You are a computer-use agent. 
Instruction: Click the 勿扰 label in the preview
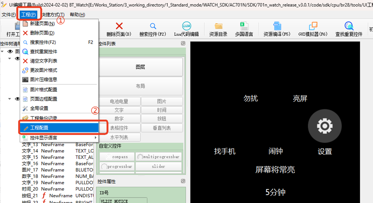click(251, 98)
